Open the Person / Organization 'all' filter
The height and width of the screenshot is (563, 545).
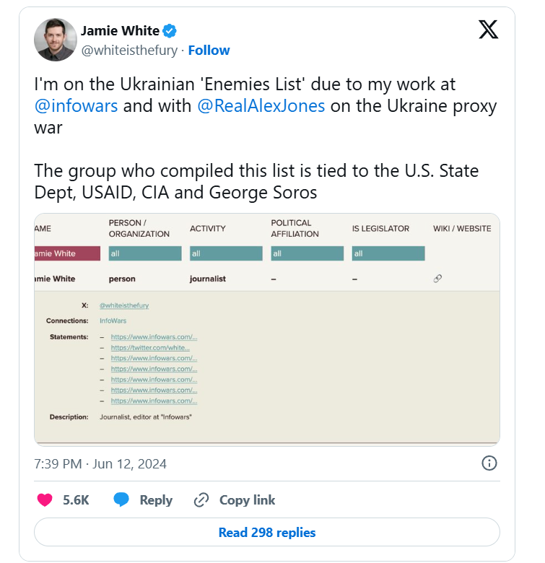145,253
